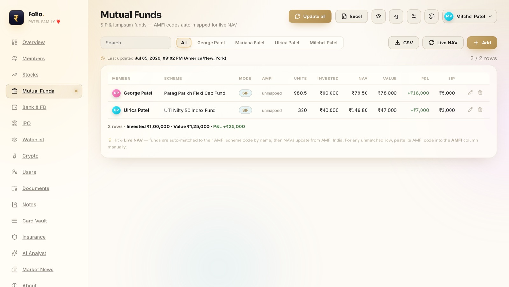Click the SCHEME column header
The image size is (509, 287).
[x=173, y=79]
